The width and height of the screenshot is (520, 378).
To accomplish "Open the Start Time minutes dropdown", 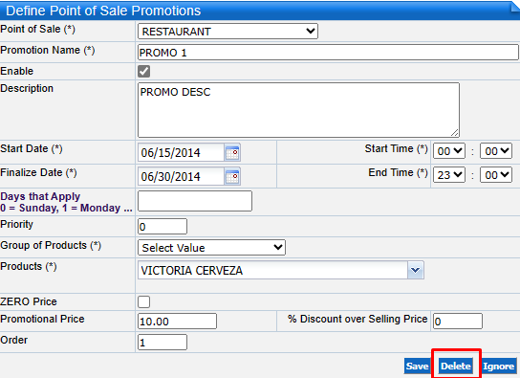I will point(496,151).
